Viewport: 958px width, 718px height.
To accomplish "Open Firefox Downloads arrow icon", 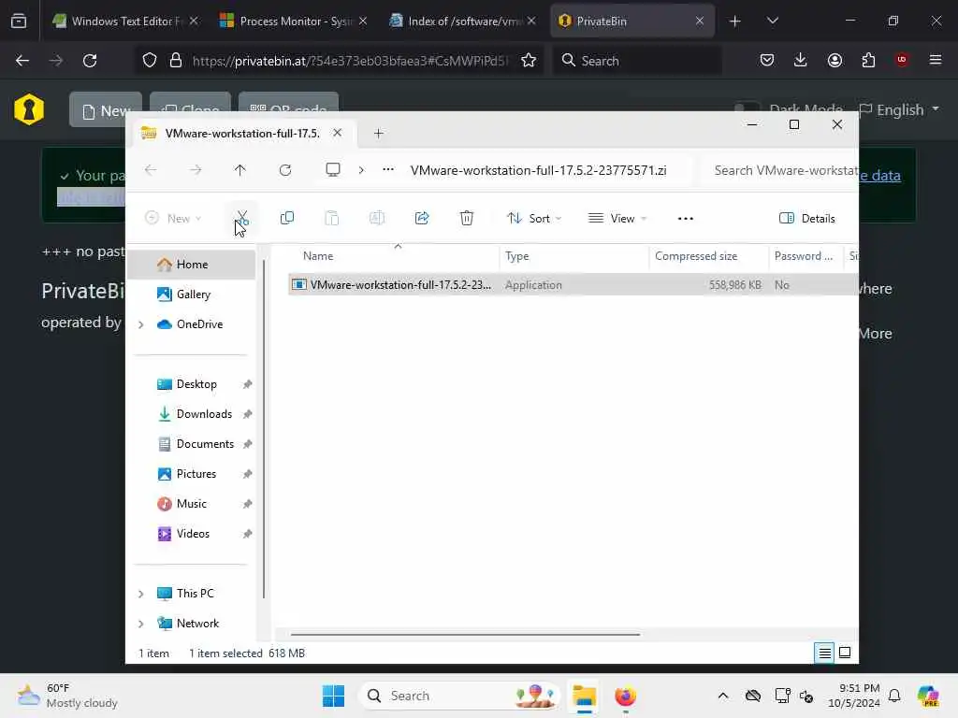I will pyautogui.click(x=801, y=60).
